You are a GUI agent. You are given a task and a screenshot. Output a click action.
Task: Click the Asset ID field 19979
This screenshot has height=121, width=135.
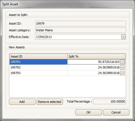pyautogui.click(x=80, y=23)
